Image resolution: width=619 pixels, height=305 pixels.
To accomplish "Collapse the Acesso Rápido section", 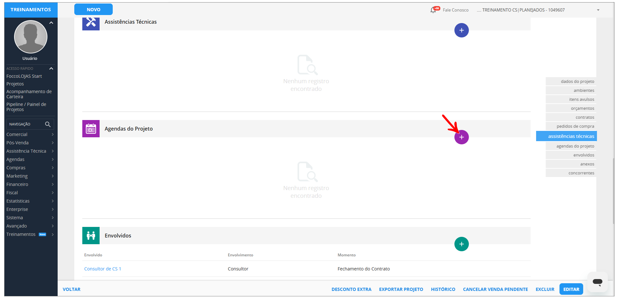I will (x=51, y=68).
